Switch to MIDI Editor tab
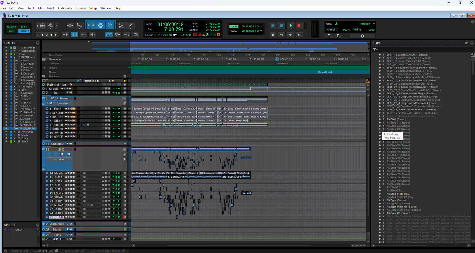475x253 pixels. [20, 251]
